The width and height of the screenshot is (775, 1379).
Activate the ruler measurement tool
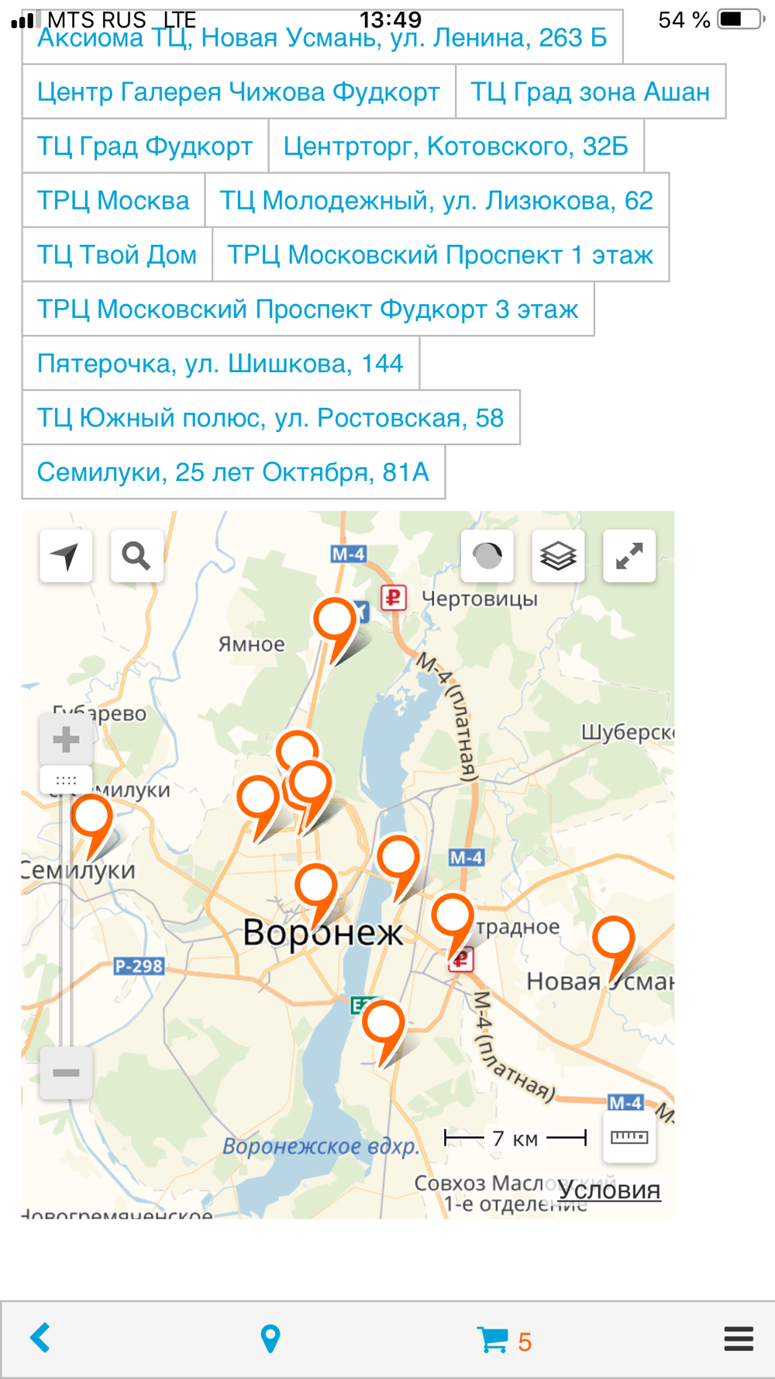tap(629, 1137)
